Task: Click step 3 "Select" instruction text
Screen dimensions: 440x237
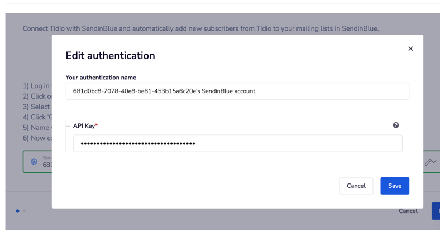Action: (37, 107)
